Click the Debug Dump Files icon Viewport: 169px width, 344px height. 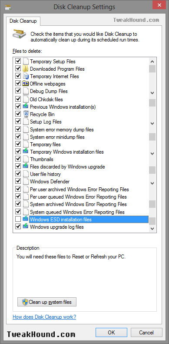pyautogui.click(x=26, y=91)
